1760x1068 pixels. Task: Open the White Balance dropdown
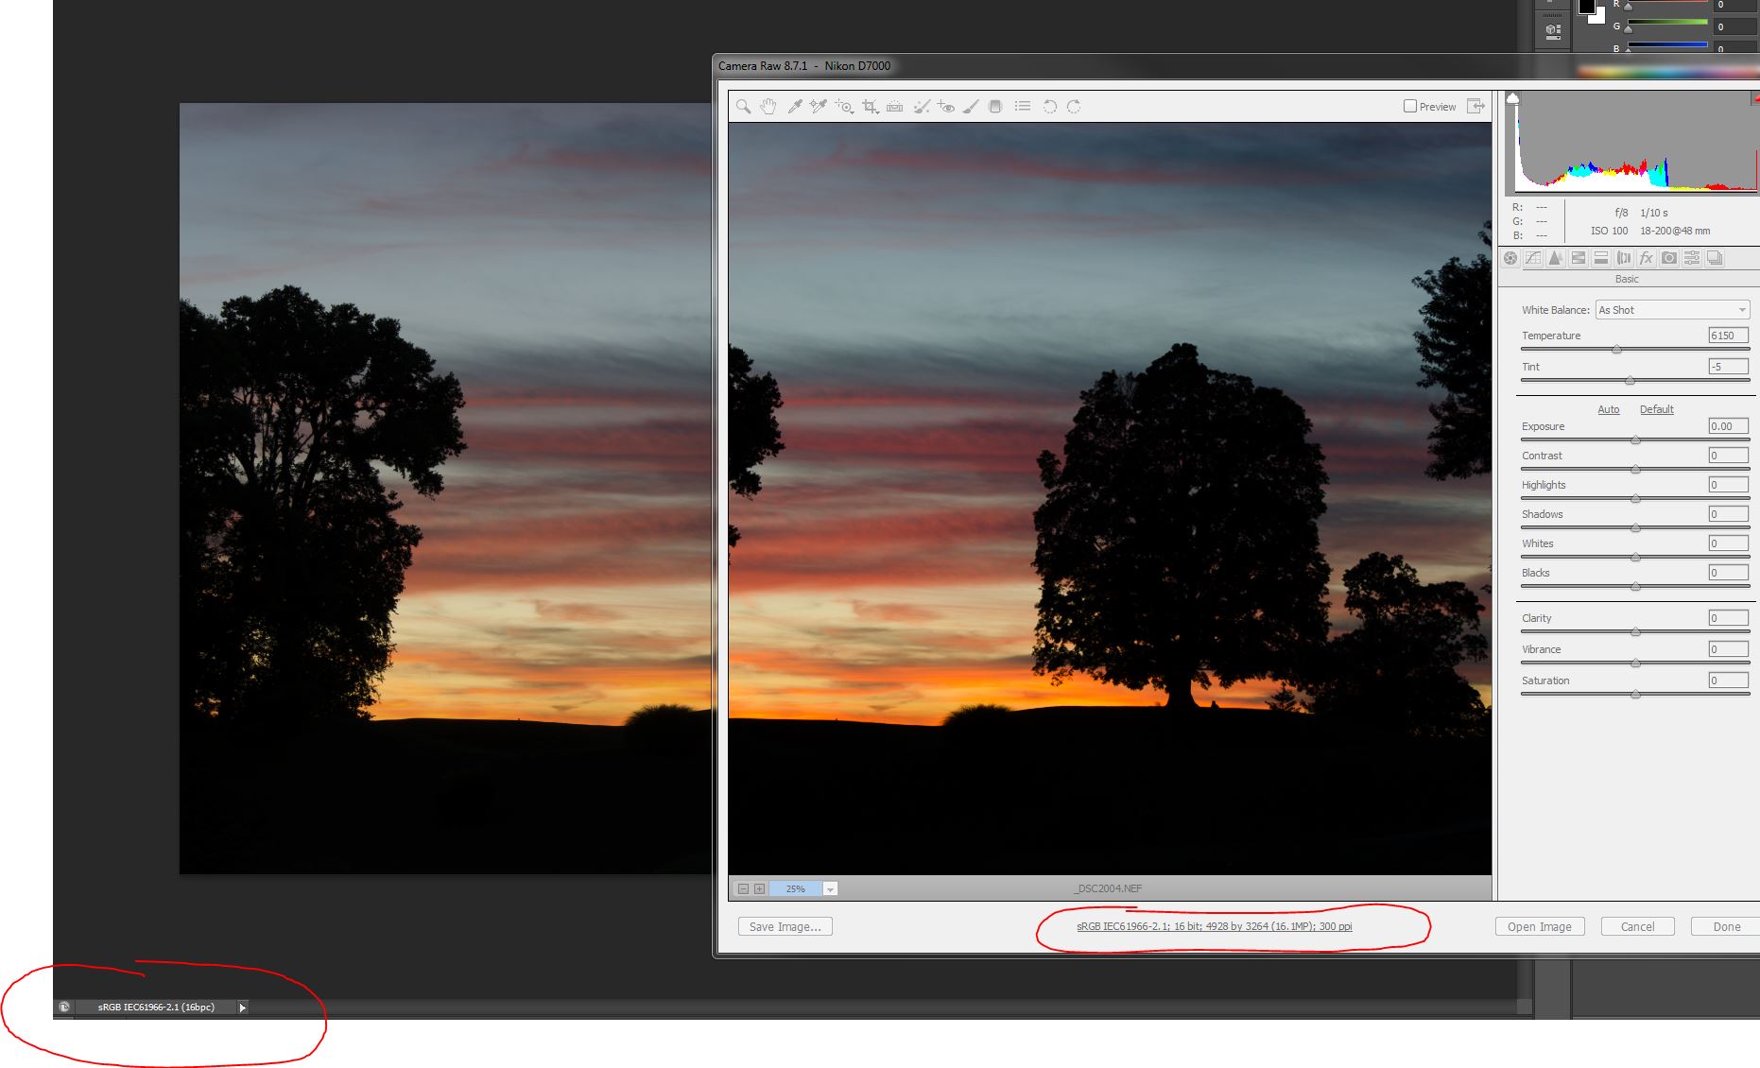[1671, 309]
